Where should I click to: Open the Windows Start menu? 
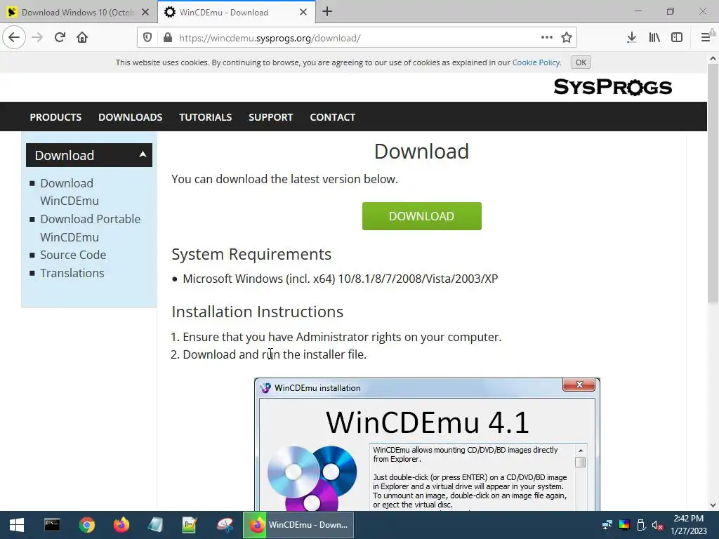[17, 525]
